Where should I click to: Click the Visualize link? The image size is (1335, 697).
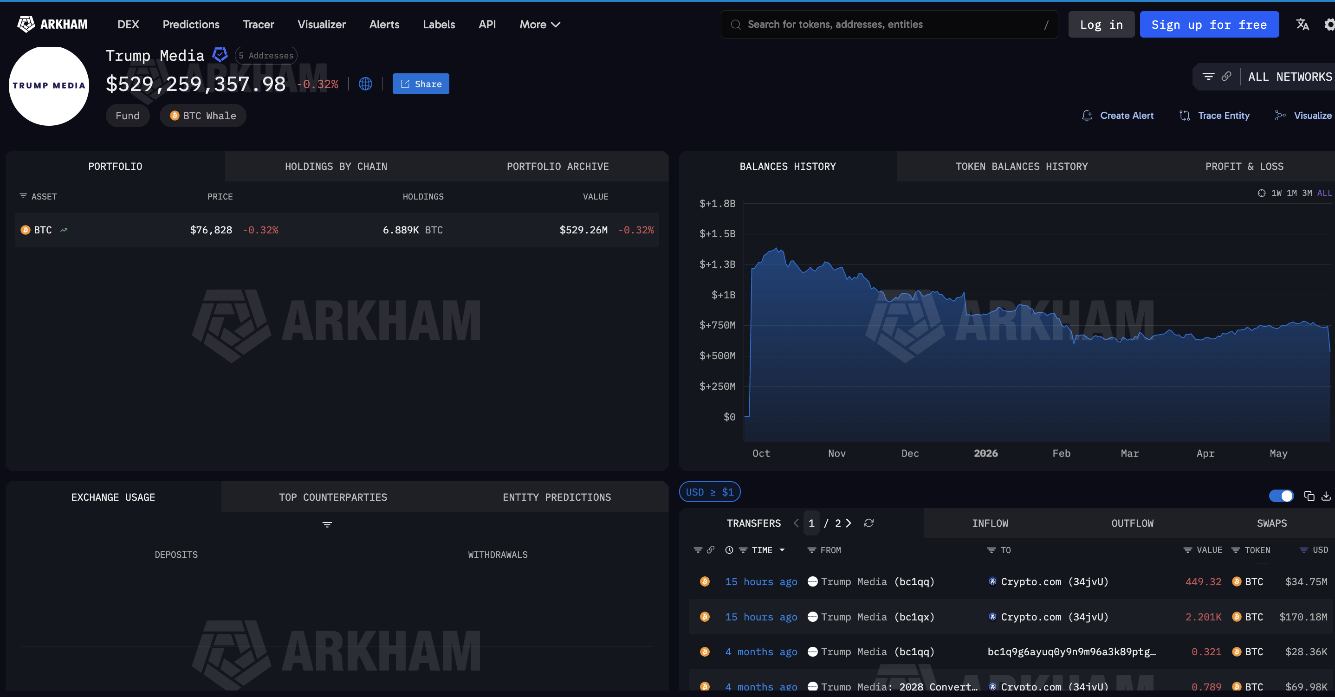(1303, 116)
